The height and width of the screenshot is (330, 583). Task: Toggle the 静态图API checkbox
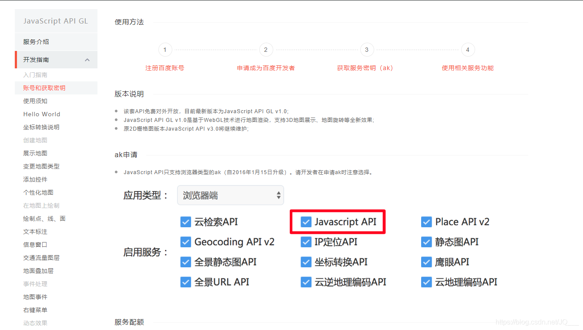click(x=426, y=242)
